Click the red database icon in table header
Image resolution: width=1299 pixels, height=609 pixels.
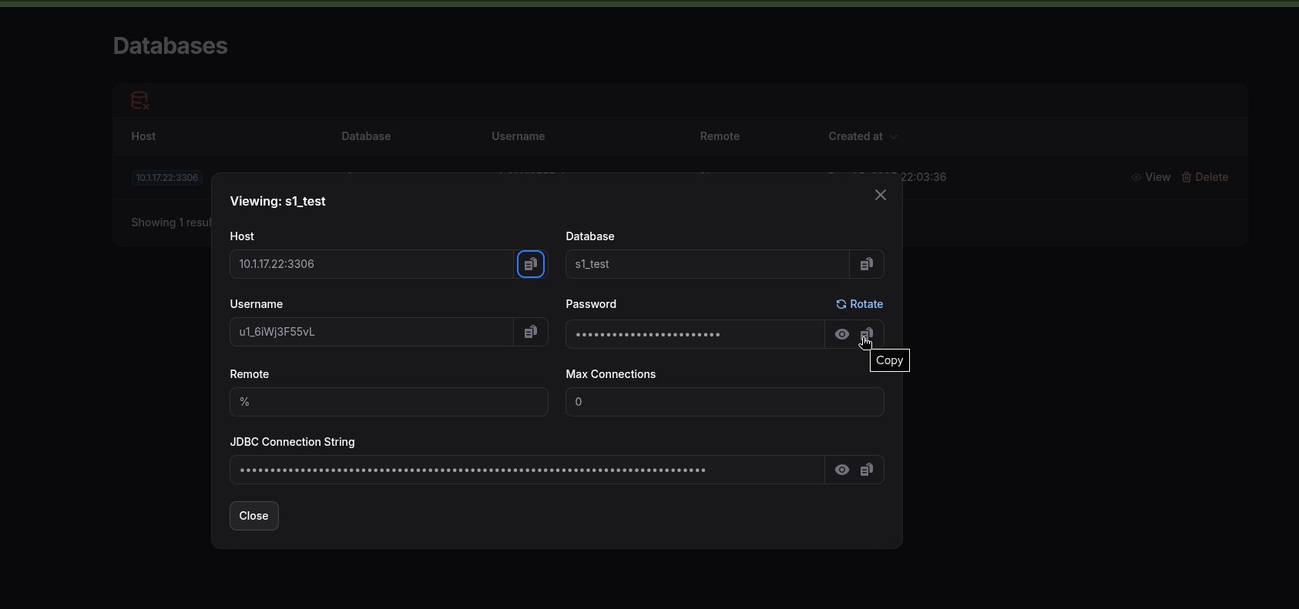click(x=140, y=101)
